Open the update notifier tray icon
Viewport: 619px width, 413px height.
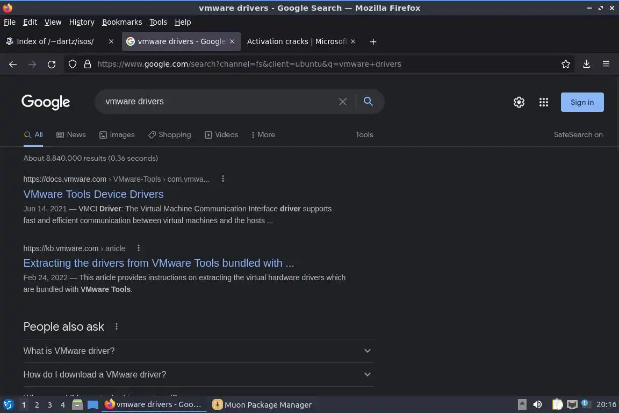point(586,404)
